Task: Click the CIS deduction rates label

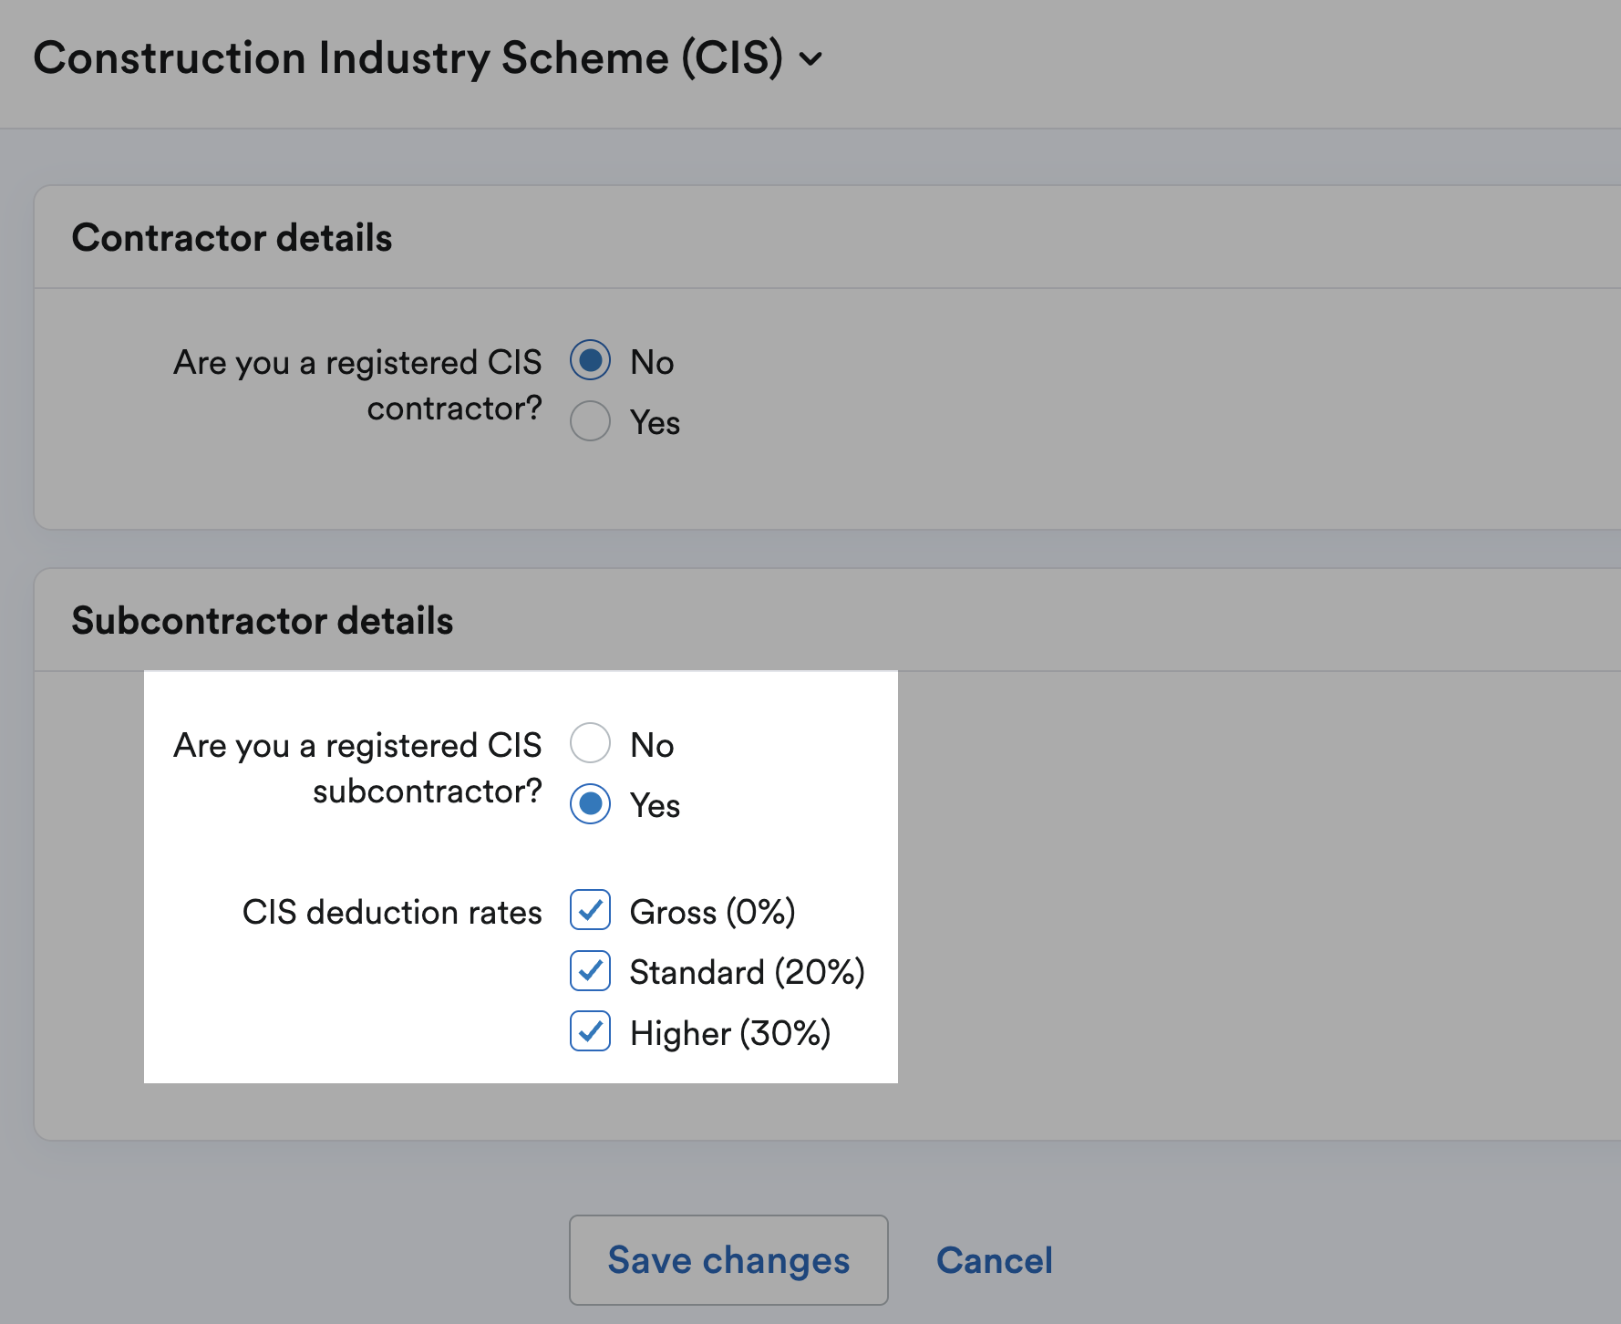Action: pyautogui.click(x=392, y=912)
